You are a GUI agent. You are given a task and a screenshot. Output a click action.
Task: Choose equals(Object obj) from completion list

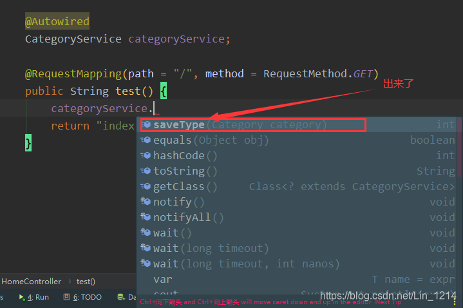point(298,140)
